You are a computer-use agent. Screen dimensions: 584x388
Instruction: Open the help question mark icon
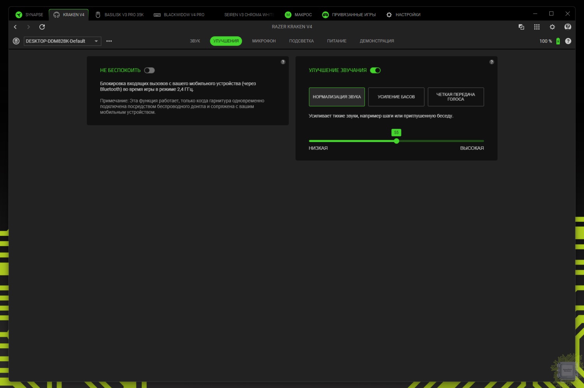[568, 41]
